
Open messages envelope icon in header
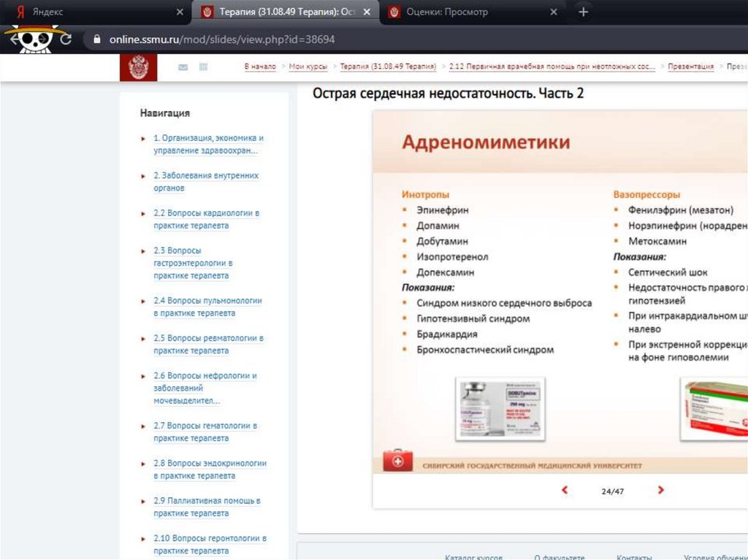pos(183,67)
